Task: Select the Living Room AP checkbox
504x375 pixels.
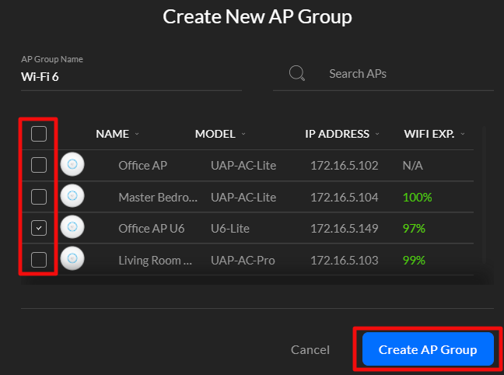Action: [x=39, y=259]
